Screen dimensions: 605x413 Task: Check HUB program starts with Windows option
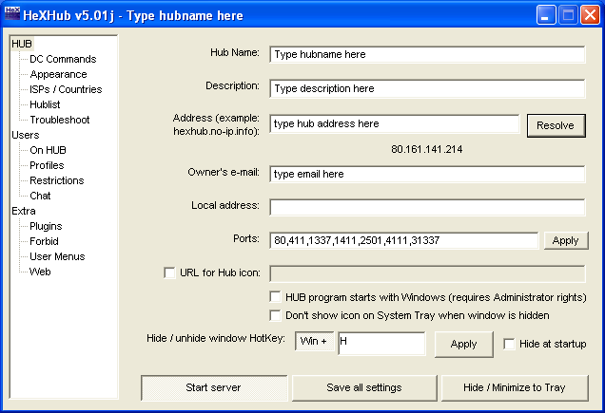click(x=276, y=296)
